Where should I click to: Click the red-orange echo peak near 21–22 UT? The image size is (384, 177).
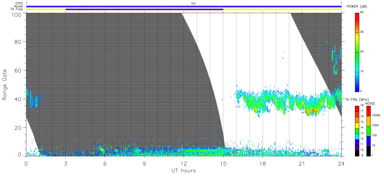coord(312,111)
